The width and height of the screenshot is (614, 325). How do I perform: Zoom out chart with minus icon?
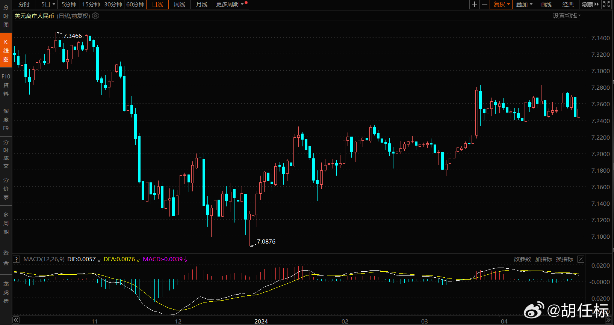pos(485,4)
